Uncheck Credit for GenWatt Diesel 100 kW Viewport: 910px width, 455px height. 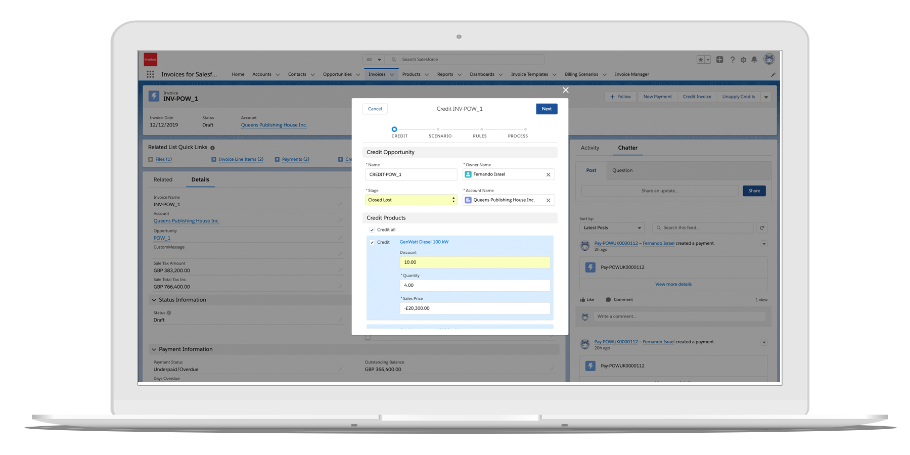tap(372, 243)
